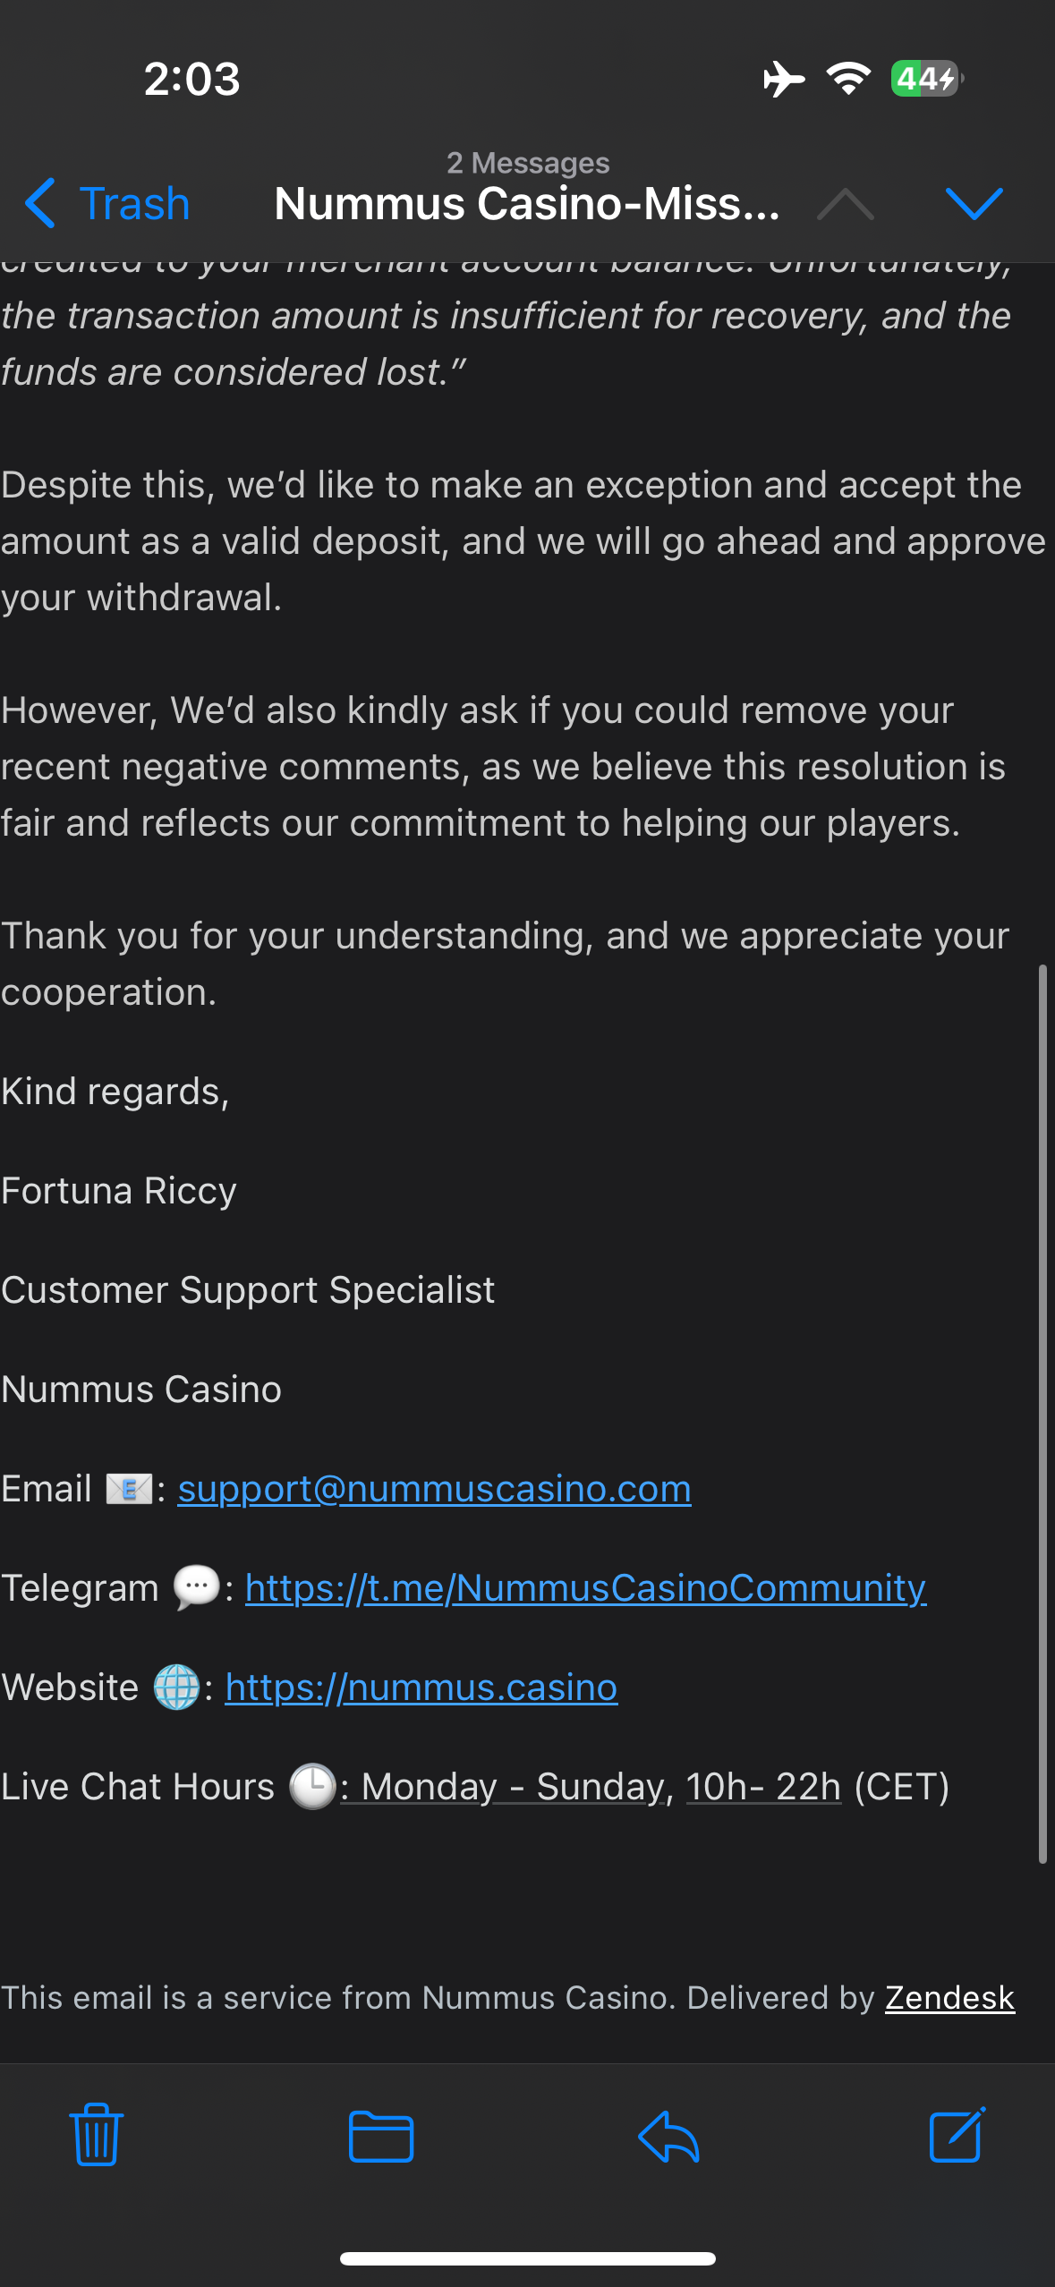1055x2287 pixels.
Task: Tap the reply arrow icon
Action: 668,2137
